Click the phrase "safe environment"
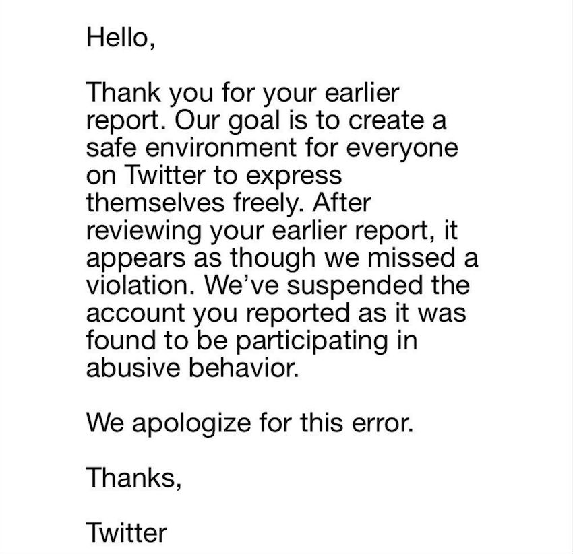573x554 pixels. click(x=191, y=148)
